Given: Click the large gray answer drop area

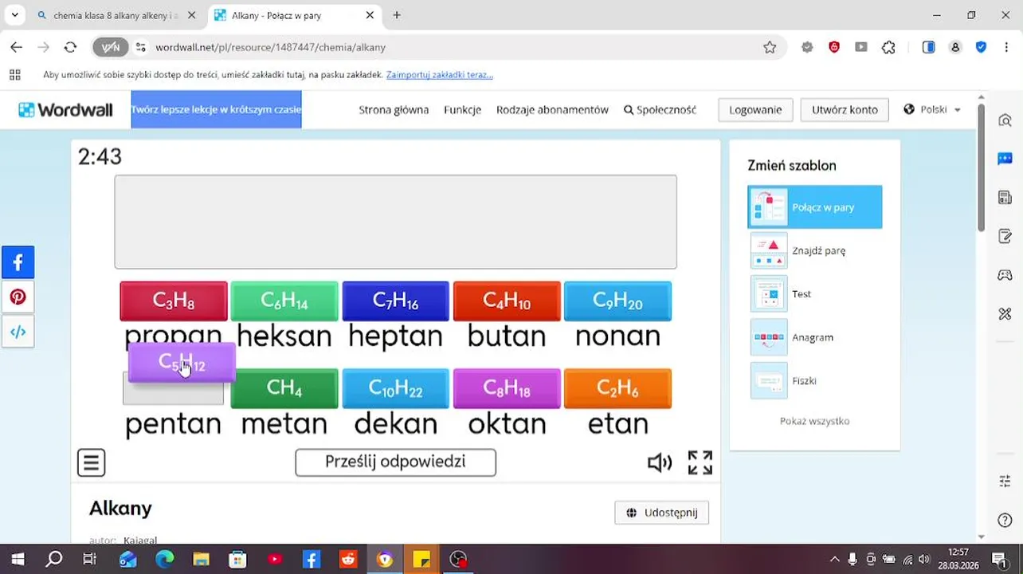Looking at the screenshot, I should [395, 222].
